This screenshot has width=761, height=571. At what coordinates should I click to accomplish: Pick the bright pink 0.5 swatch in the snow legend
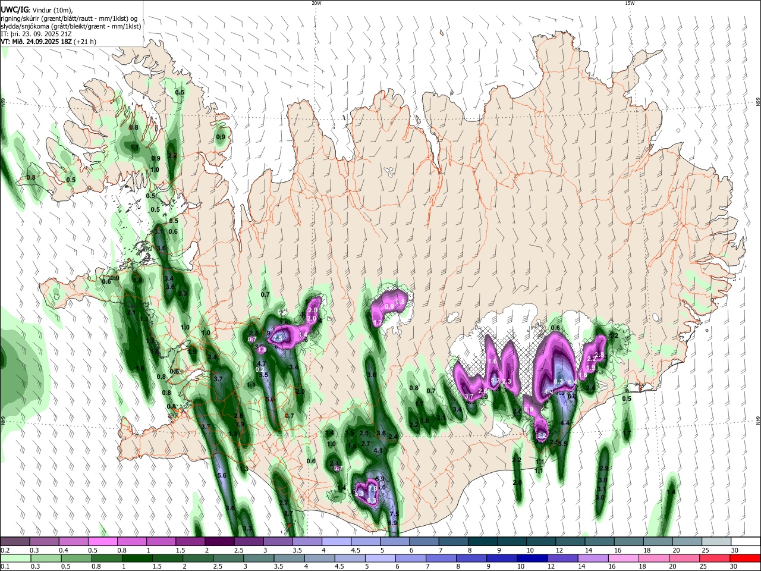click(x=103, y=541)
